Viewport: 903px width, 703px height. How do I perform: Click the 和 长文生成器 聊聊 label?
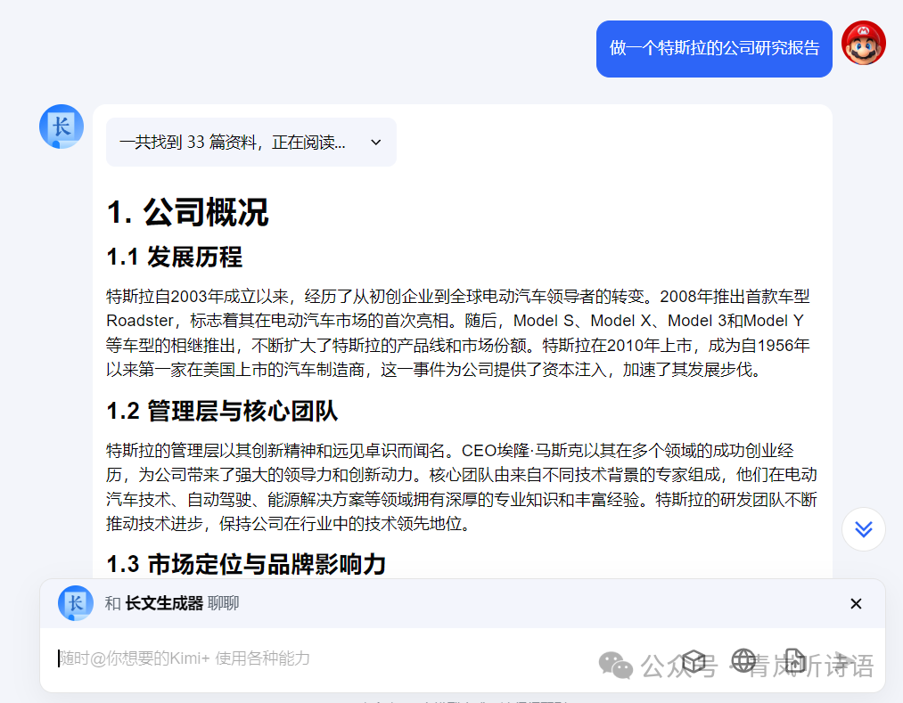click(x=172, y=603)
